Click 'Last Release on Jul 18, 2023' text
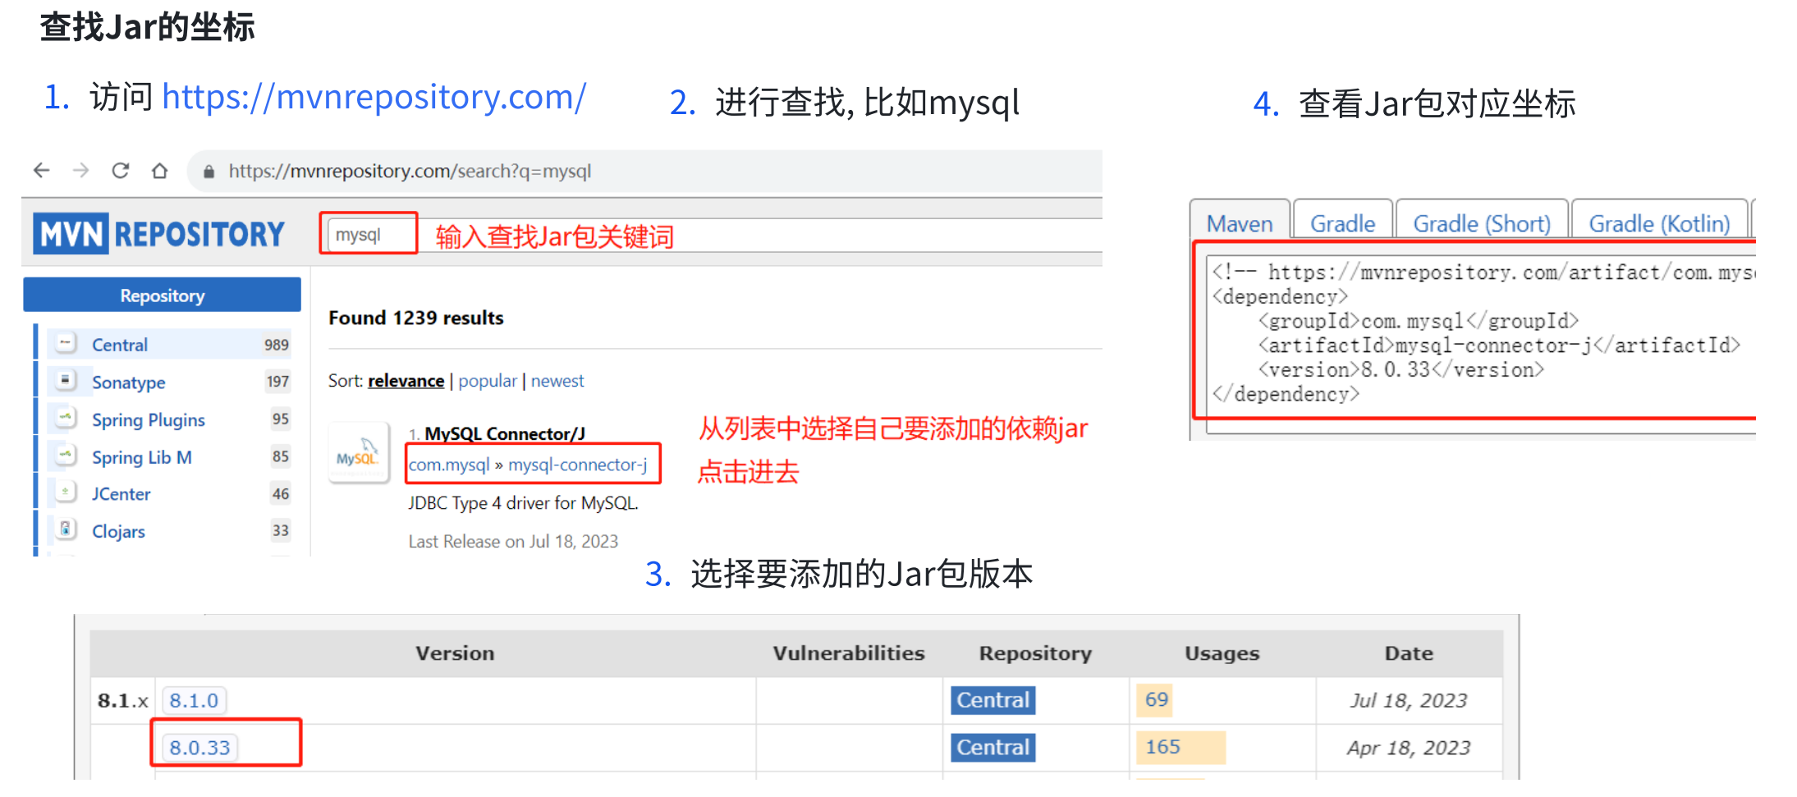This screenshot has height=797, width=1797. tap(513, 542)
